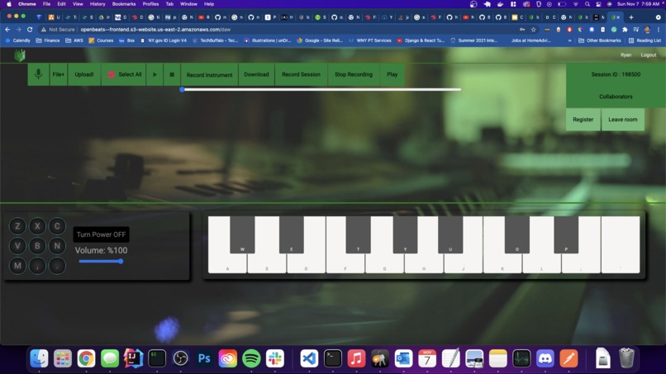Click the white piano key labeled A
666x374 pixels.
pos(227,264)
